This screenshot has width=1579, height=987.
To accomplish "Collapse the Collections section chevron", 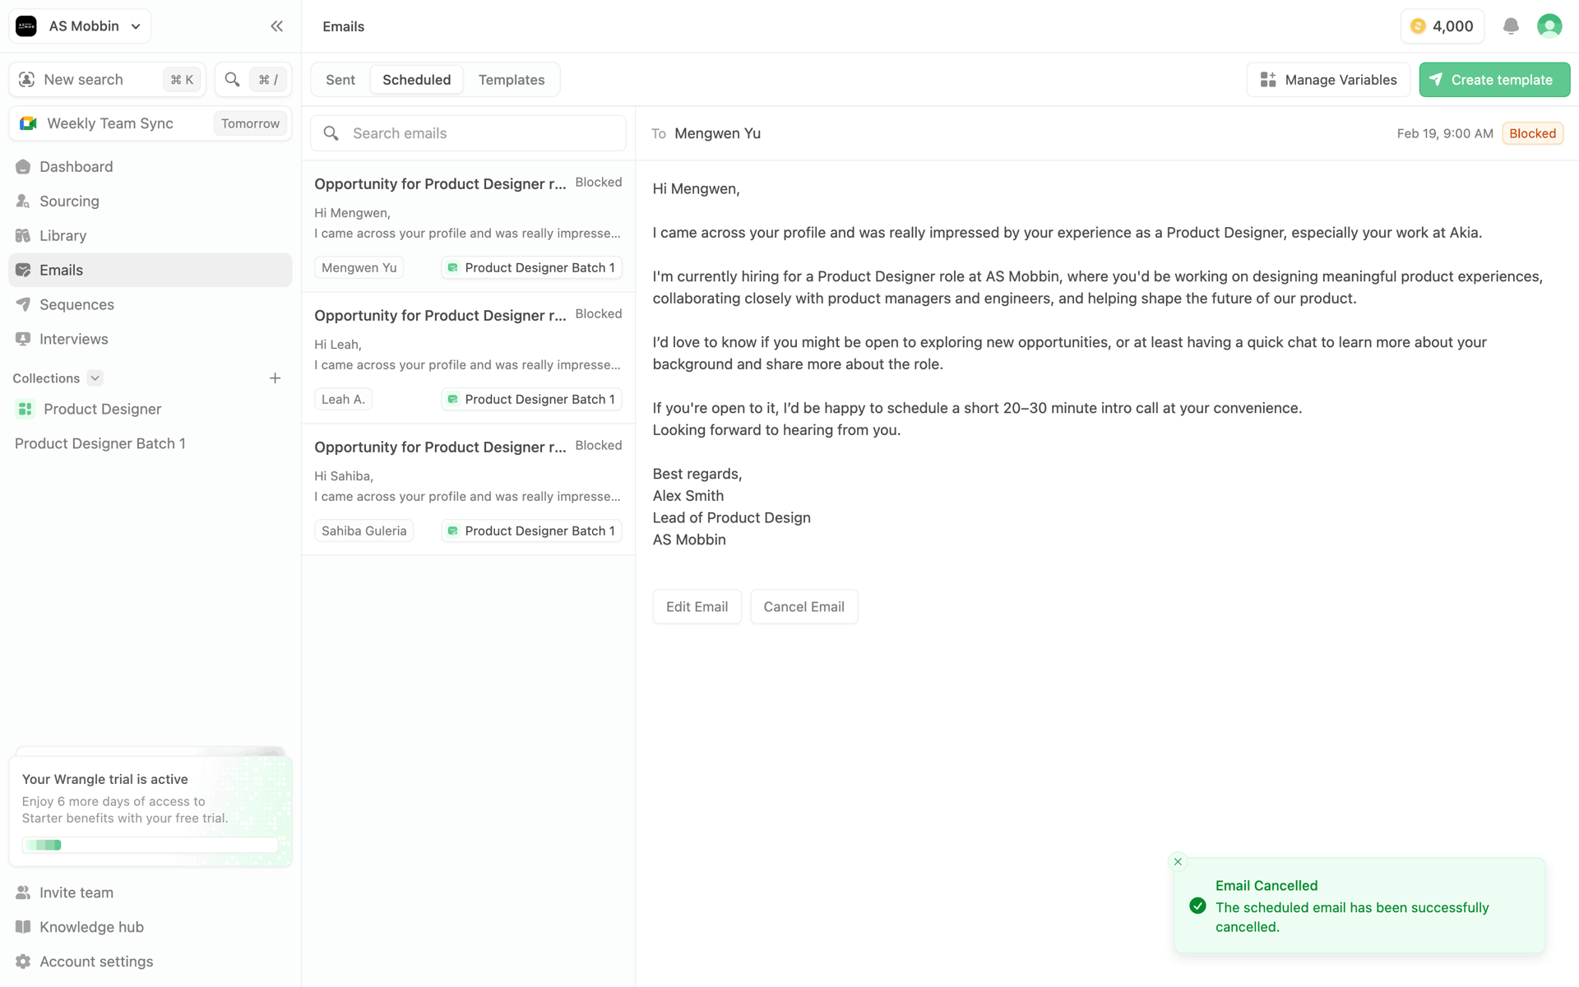I will (x=95, y=378).
